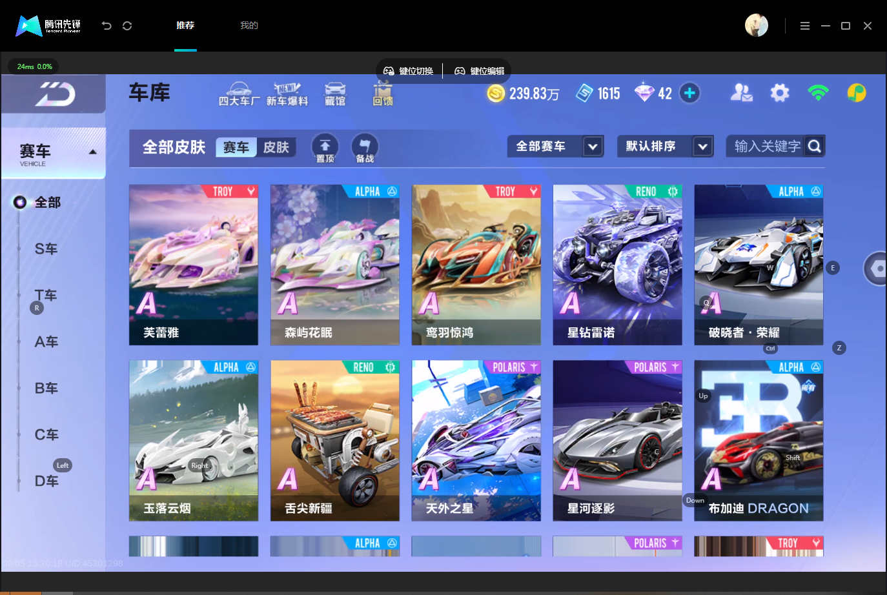Image resolution: width=887 pixels, height=595 pixels.
Task: Select the 布加迪 DRAGON car card
Action: (759, 441)
